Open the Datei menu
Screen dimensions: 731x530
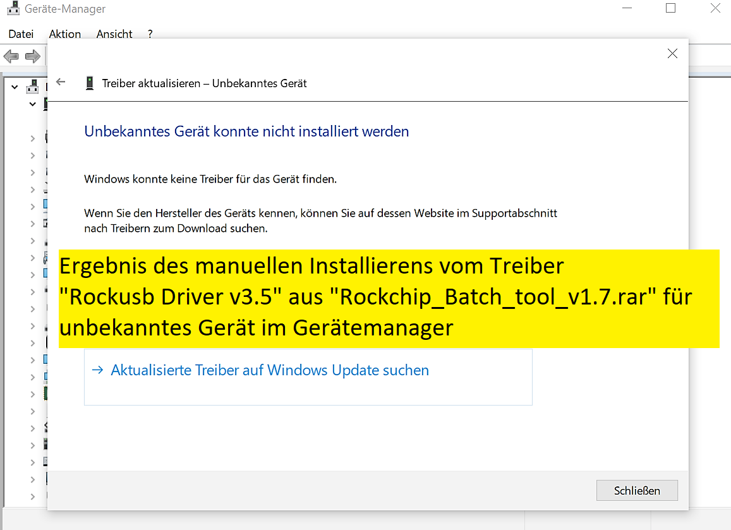pos(21,34)
